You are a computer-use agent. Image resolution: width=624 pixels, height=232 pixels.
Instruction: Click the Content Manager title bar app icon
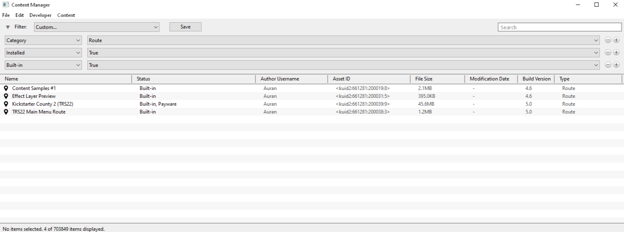[6, 5]
